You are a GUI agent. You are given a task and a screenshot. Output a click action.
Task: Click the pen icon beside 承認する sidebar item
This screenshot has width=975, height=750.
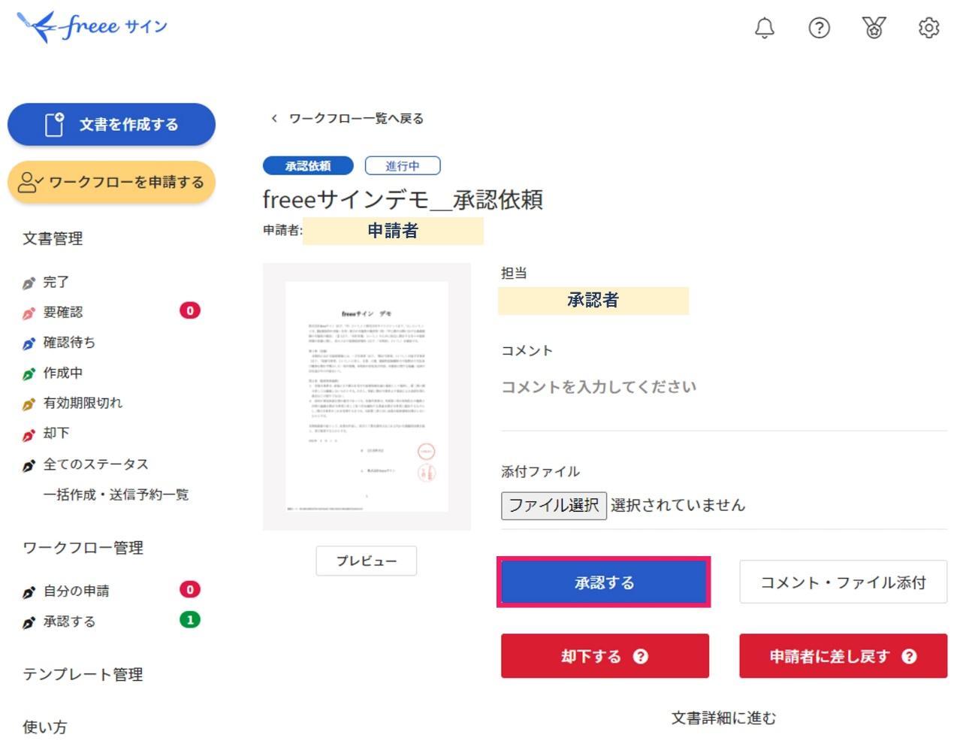[29, 622]
